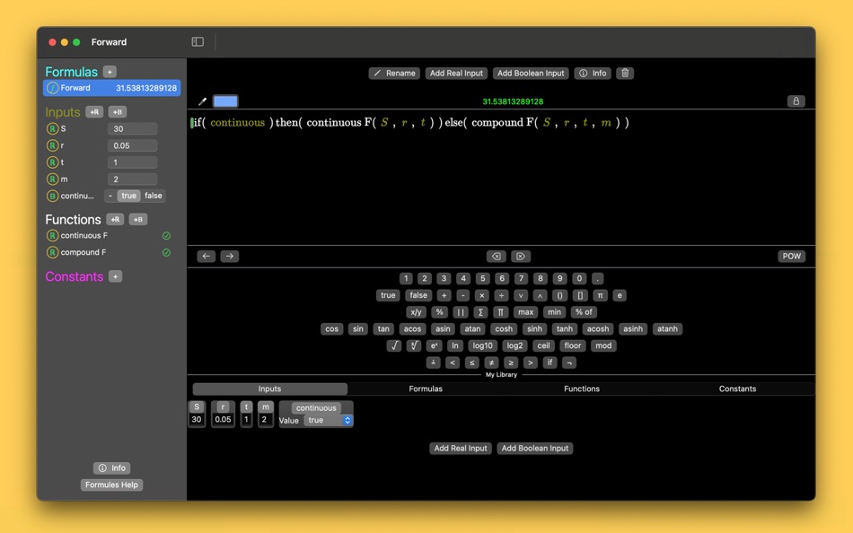The width and height of the screenshot is (853, 533).
Task: Insert the division operator
Action: point(501,295)
